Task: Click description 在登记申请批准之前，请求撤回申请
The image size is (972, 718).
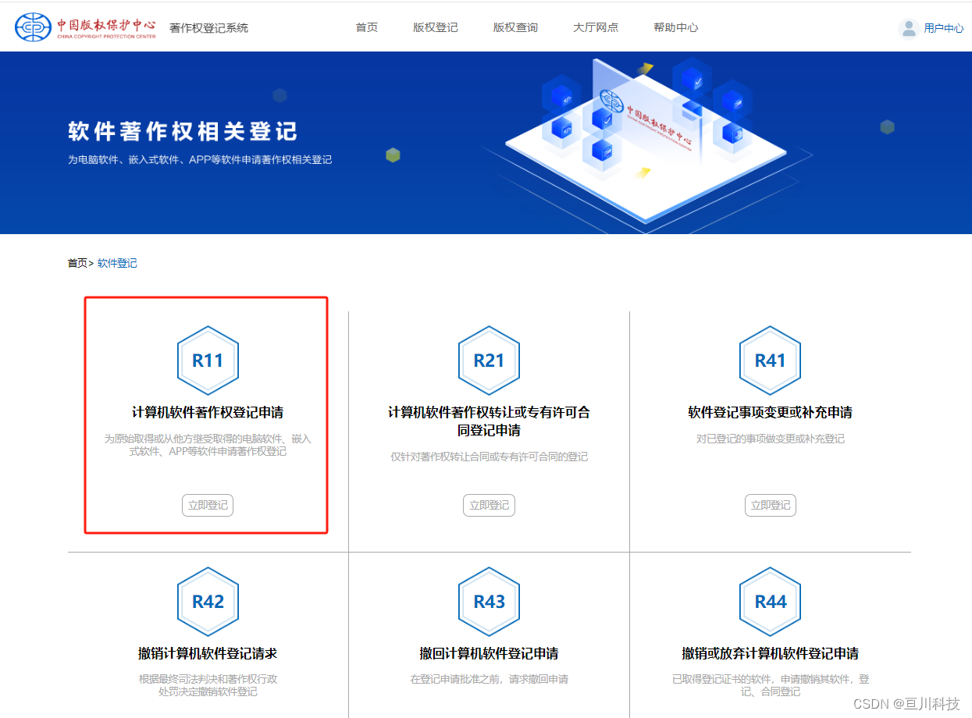Action: [x=489, y=679]
